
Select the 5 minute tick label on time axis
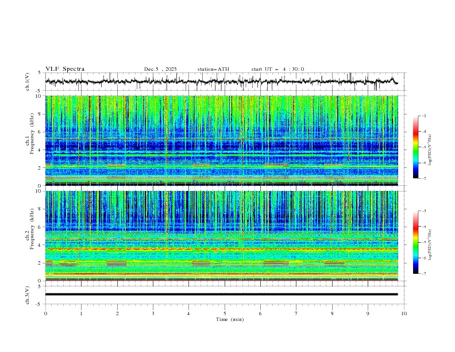coord(225,313)
